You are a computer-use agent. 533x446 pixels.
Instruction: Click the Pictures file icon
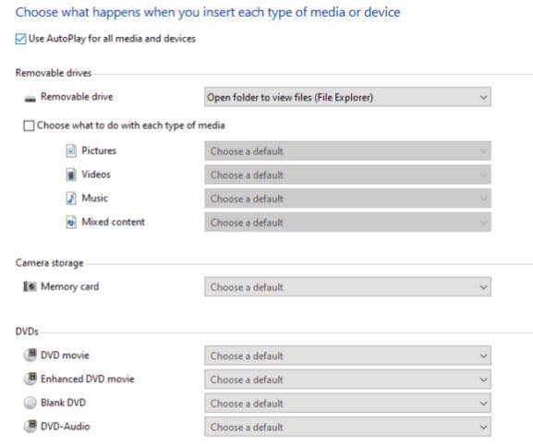pyautogui.click(x=71, y=151)
